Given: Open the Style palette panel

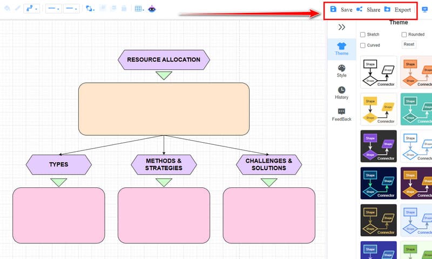Looking at the screenshot, I should pos(341,71).
